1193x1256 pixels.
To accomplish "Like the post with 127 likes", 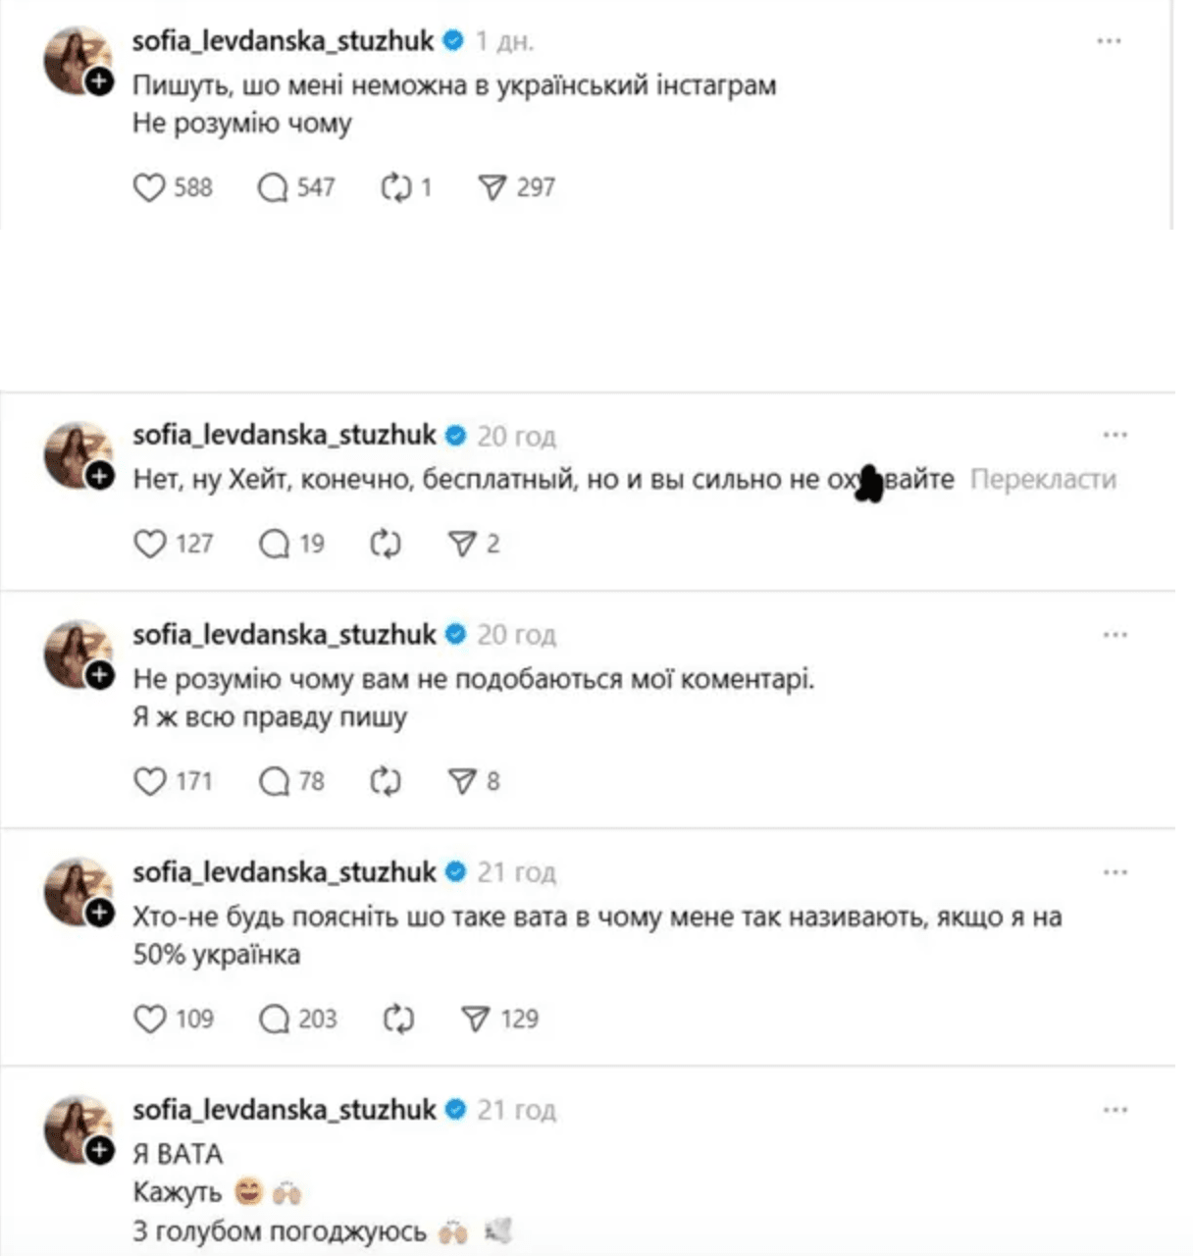I will (149, 544).
